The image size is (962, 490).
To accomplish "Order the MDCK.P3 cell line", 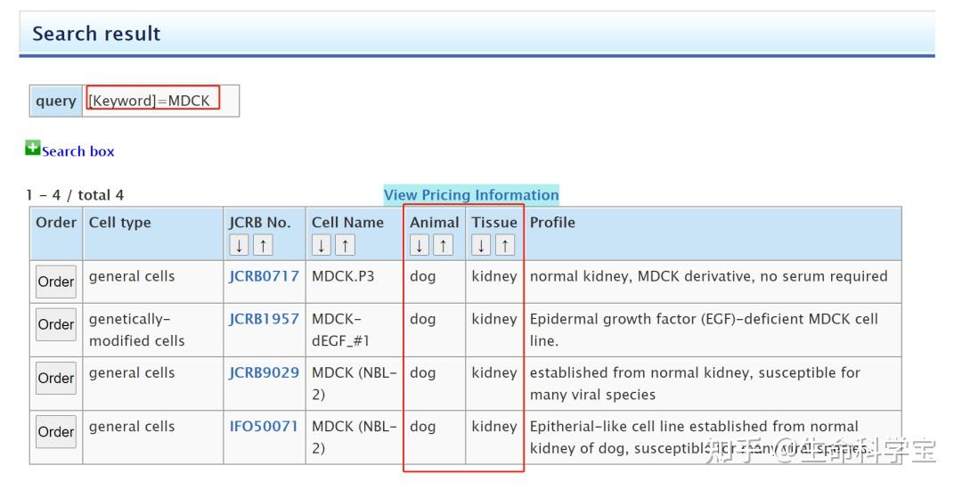I will 55,282.
